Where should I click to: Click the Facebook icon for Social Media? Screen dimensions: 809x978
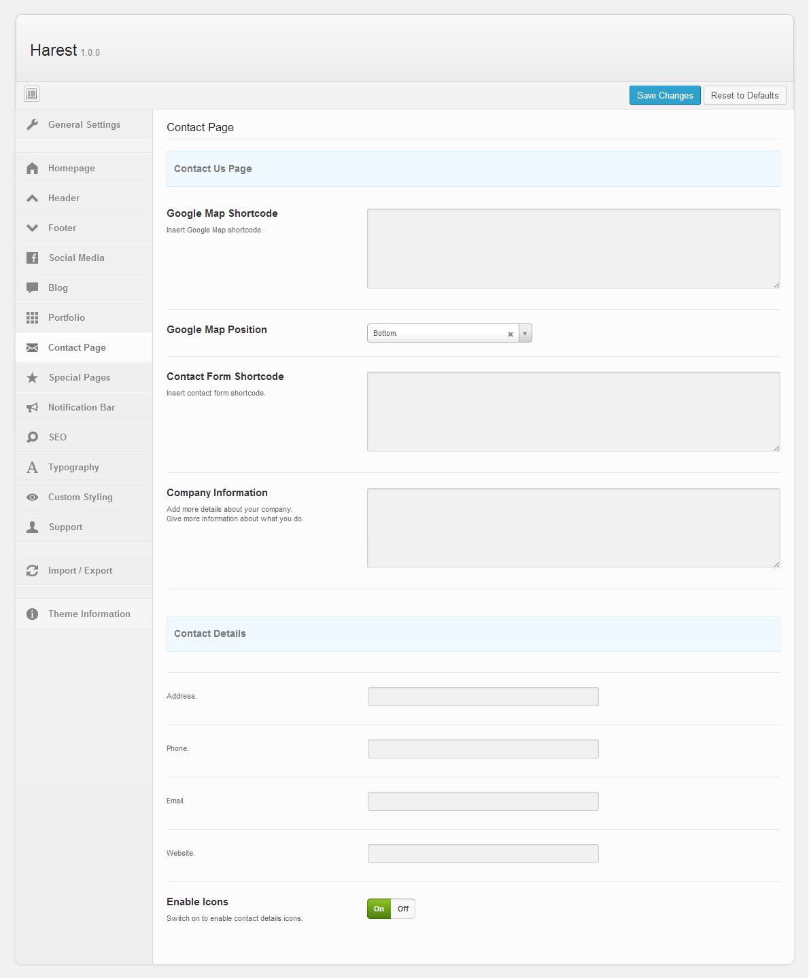click(32, 258)
